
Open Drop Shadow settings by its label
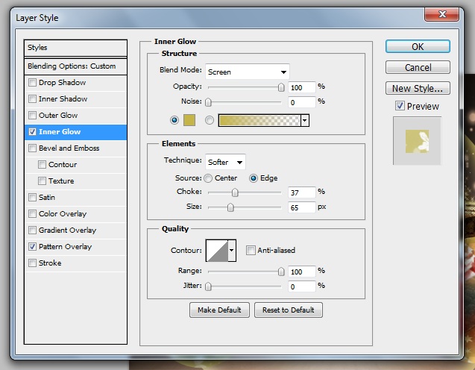(x=62, y=82)
